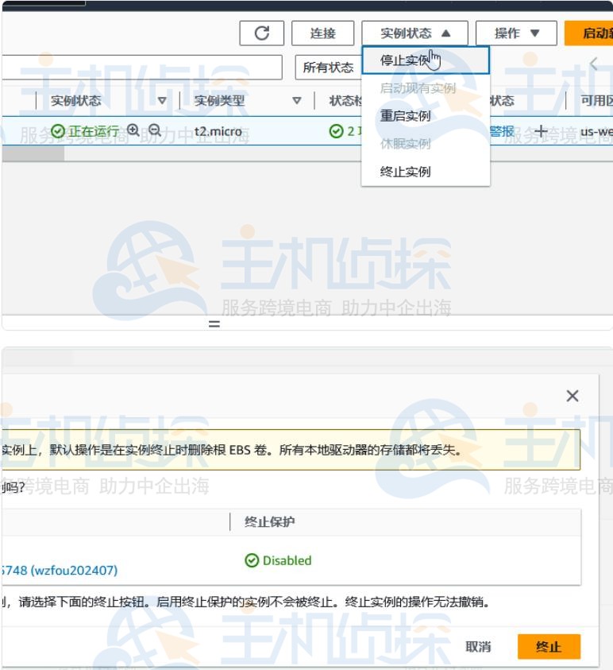
Task: Click the zoom-in magnifier icon
Action: coord(133,130)
